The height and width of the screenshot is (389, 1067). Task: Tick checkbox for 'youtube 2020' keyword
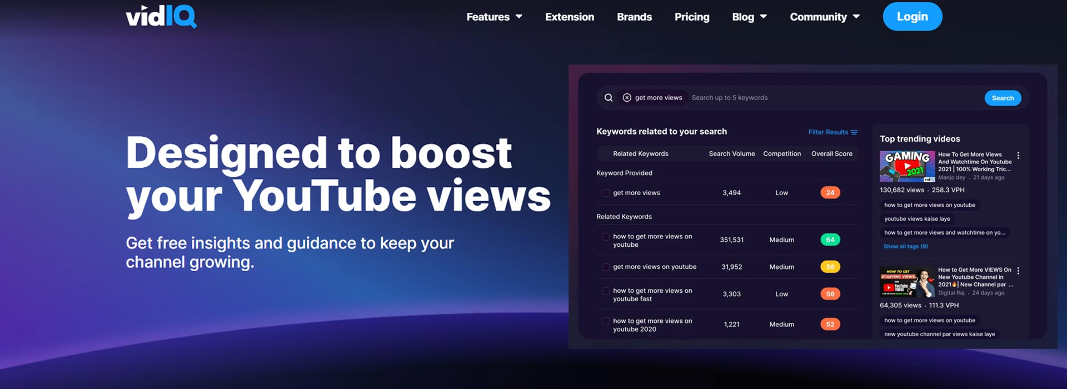coord(606,321)
